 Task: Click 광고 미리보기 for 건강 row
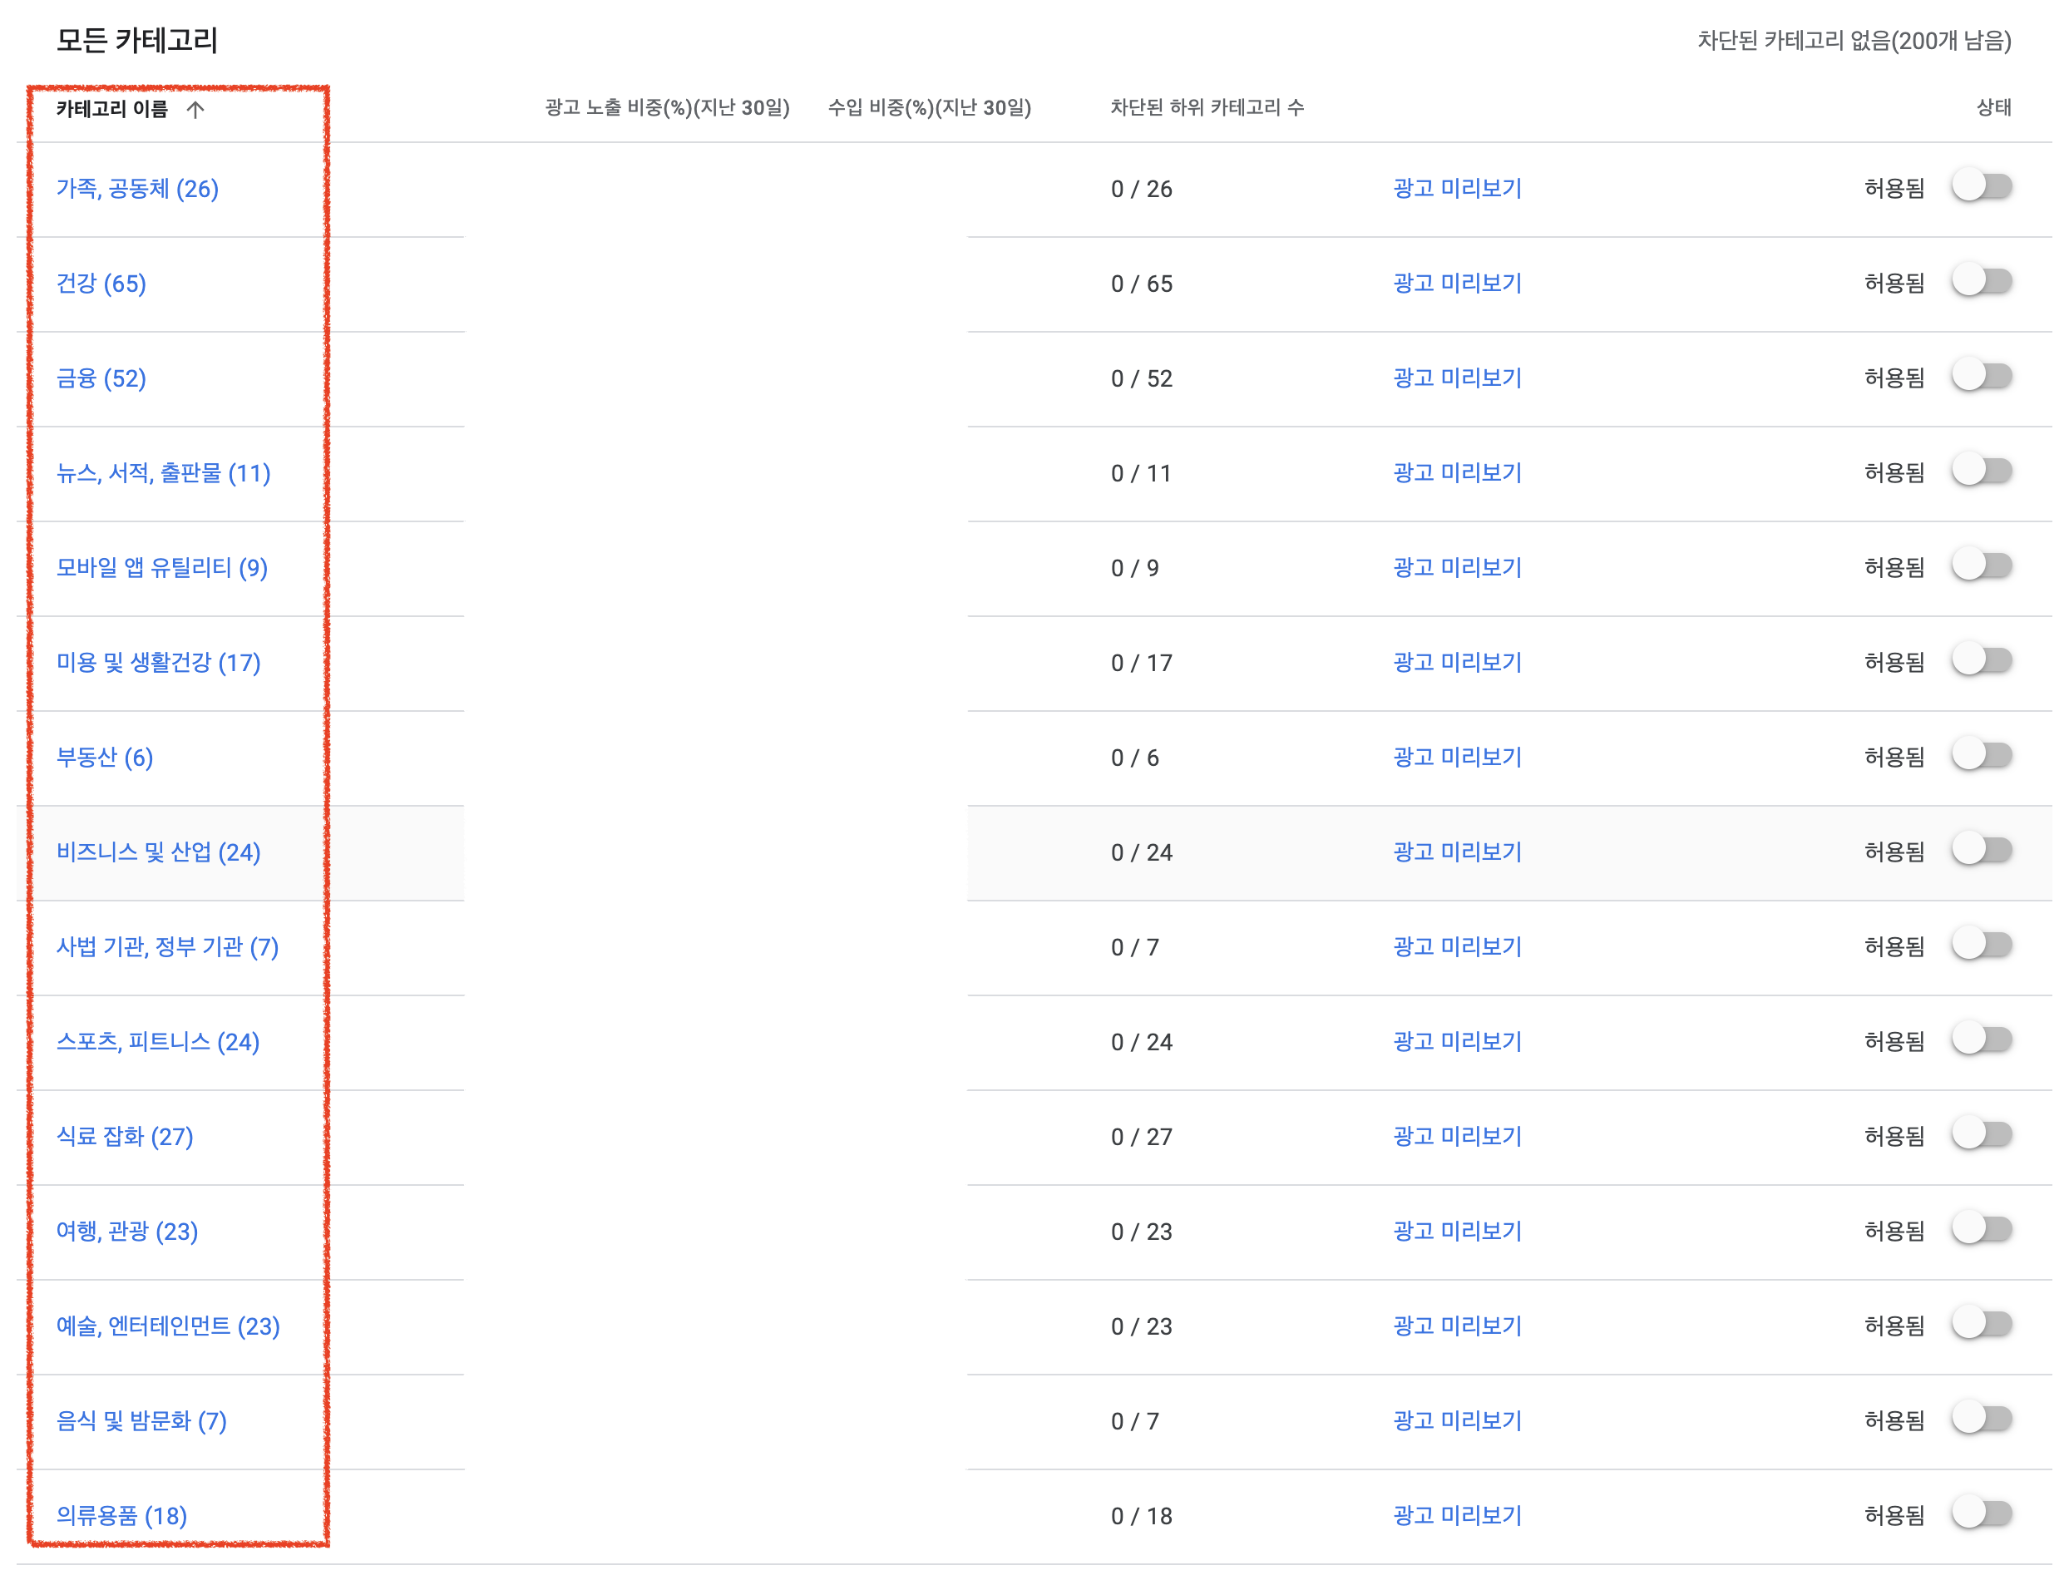(x=1457, y=283)
